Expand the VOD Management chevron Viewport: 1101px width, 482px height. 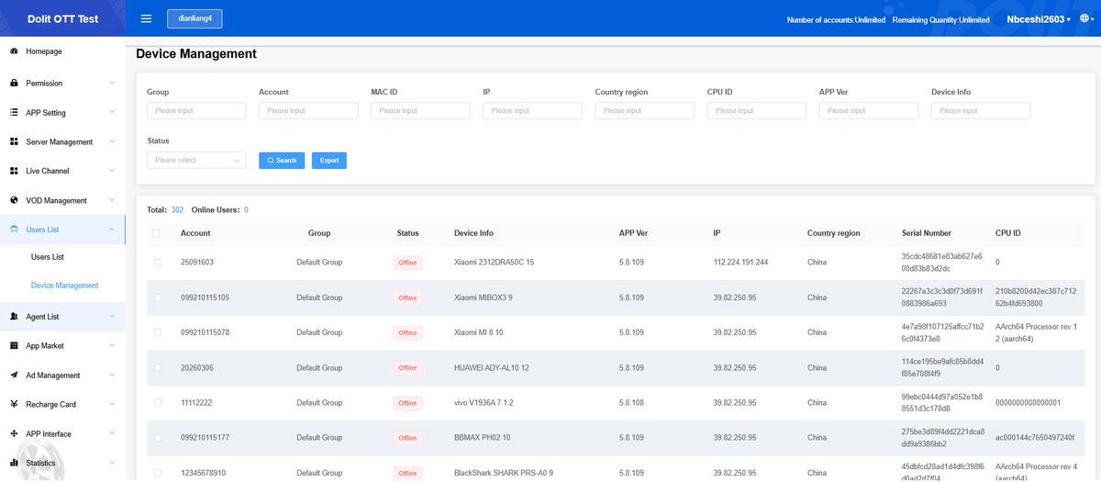112,200
